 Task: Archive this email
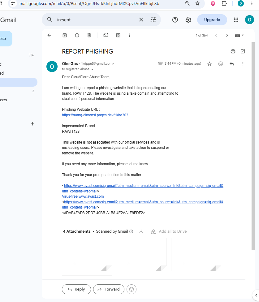pos(65,35)
